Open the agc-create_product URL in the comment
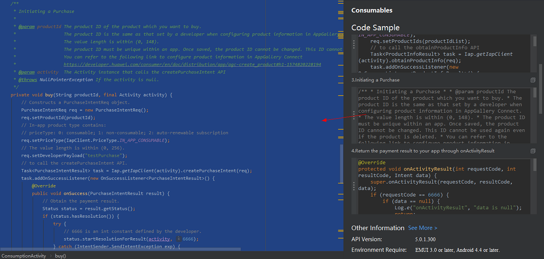The width and height of the screenshot is (544, 259). (x=192, y=64)
